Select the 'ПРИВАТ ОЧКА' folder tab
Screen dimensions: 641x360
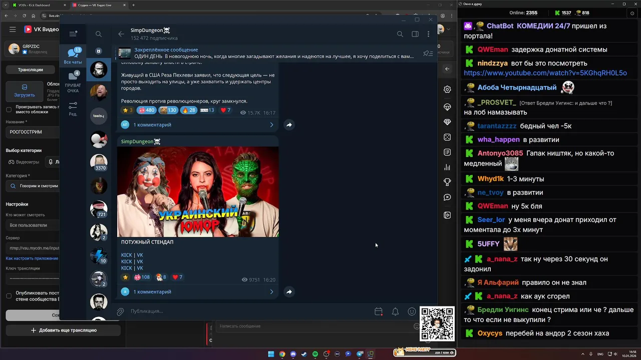click(x=73, y=82)
